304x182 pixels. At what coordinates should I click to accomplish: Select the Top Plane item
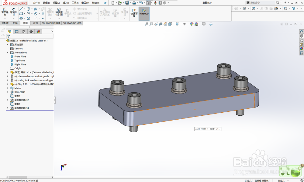19,61
